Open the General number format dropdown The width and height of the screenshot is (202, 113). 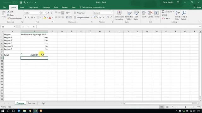point(112,13)
